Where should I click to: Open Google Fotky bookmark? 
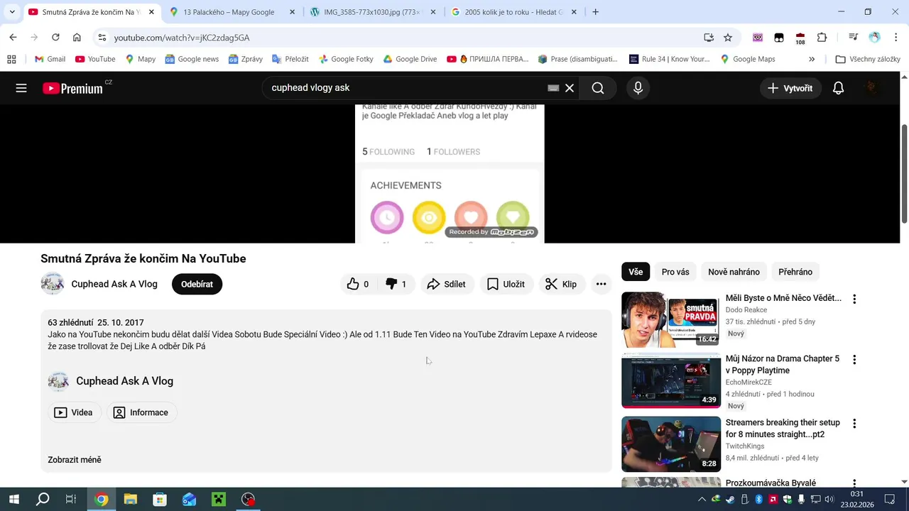point(346,59)
